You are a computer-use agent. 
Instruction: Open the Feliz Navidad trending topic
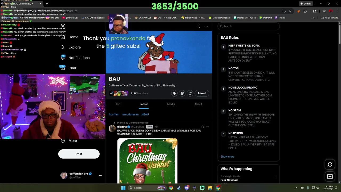point(229,180)
